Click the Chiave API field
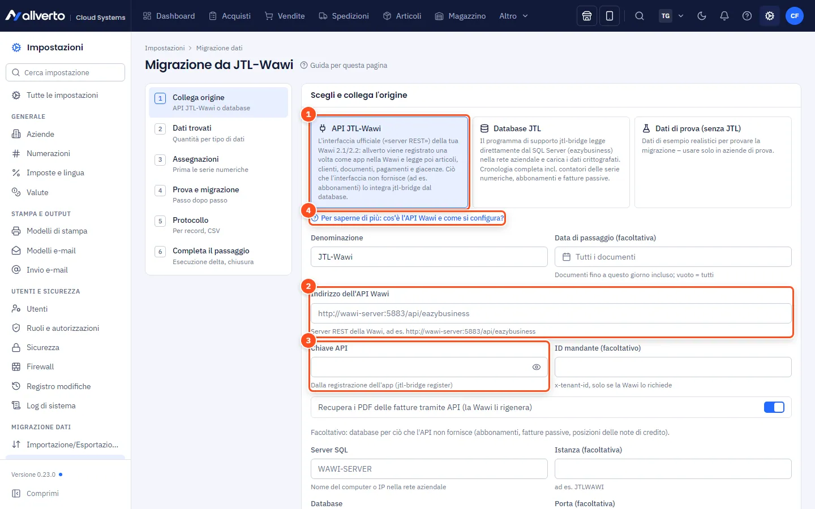This screenshot has width=815, height=509. [x=429, y=367]
